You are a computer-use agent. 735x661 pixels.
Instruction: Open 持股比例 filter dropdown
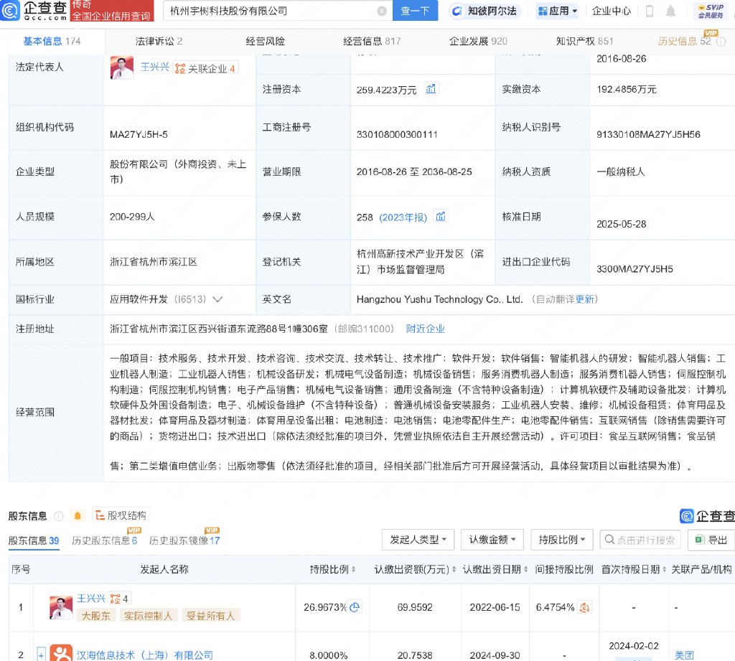click(562, 540)
